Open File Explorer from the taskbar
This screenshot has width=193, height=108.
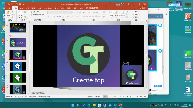coord(94,105)
